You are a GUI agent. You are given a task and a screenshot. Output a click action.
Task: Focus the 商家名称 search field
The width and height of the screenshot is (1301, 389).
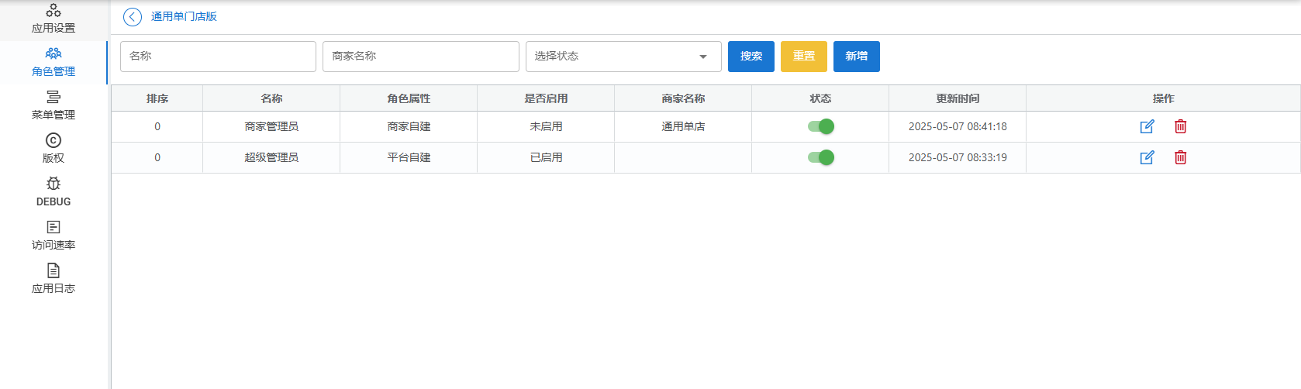(420, 57)
